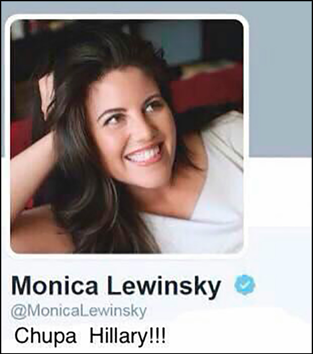The image size is (313, 354).
Task: Open the profile avatar photo
Action: [x=127, y=137]
